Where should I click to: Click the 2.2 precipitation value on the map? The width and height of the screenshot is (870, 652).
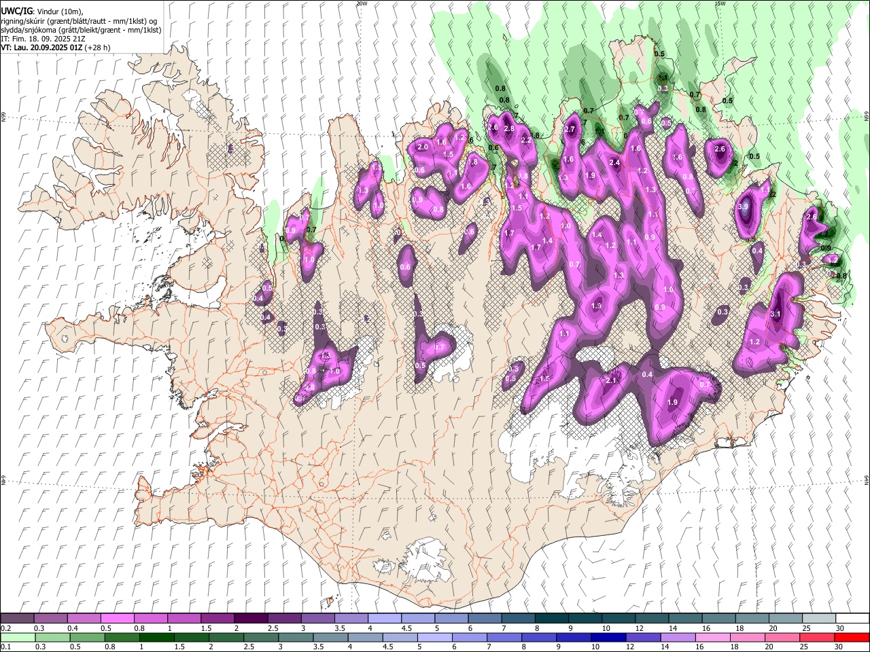tap(525, 141)
